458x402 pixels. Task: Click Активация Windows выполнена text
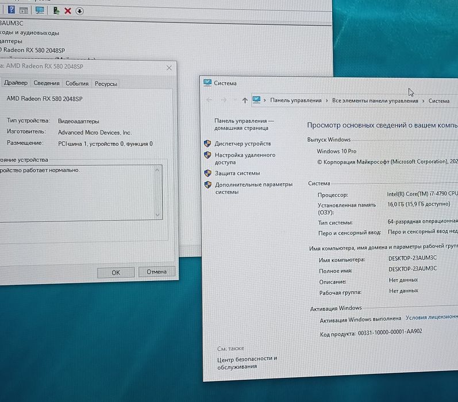coord(360,319)
